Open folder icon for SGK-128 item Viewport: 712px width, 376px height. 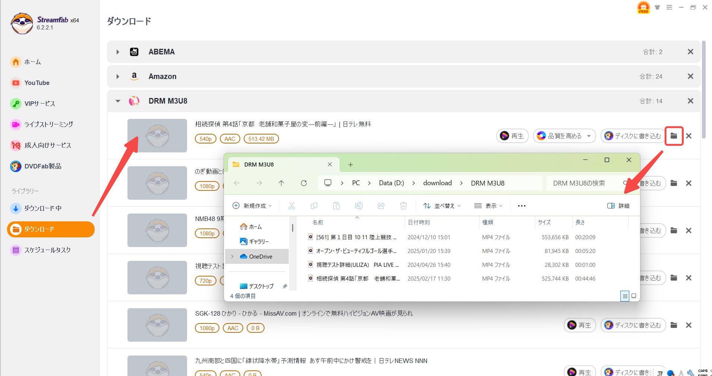tap(674, 325)
